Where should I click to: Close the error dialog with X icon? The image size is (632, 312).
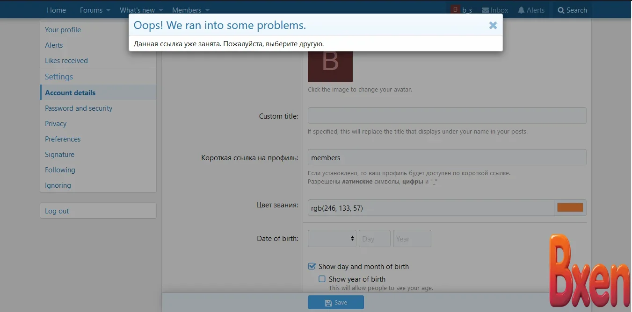tap(493, 26)
